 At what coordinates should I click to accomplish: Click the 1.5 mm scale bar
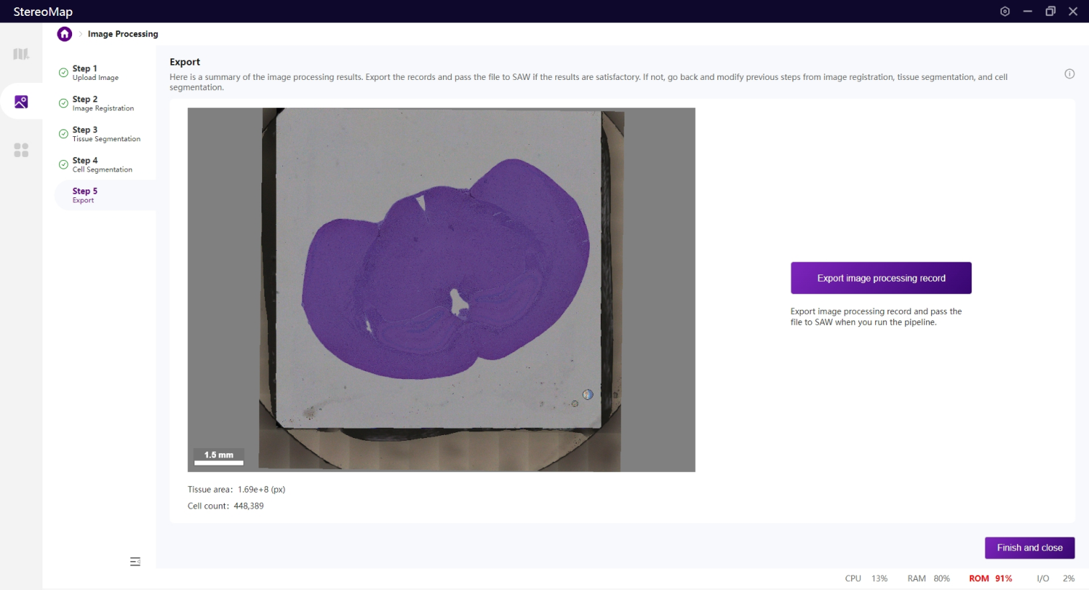coord(219,457)
